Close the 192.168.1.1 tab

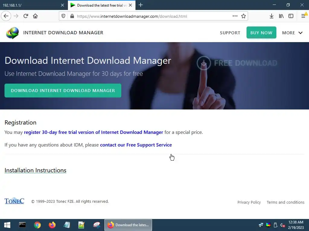click(62, 5)
